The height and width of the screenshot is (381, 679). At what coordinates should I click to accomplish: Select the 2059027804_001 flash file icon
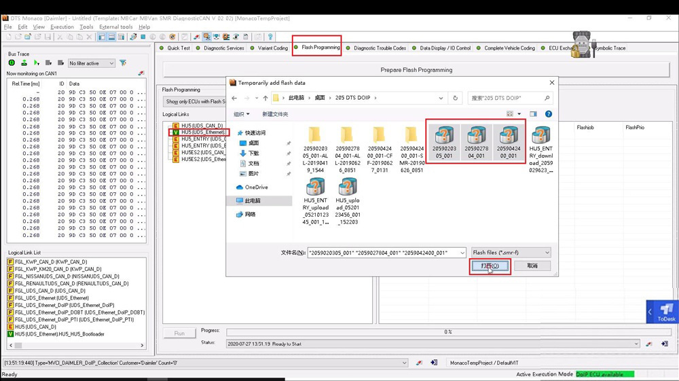click(x=477, y=142)
